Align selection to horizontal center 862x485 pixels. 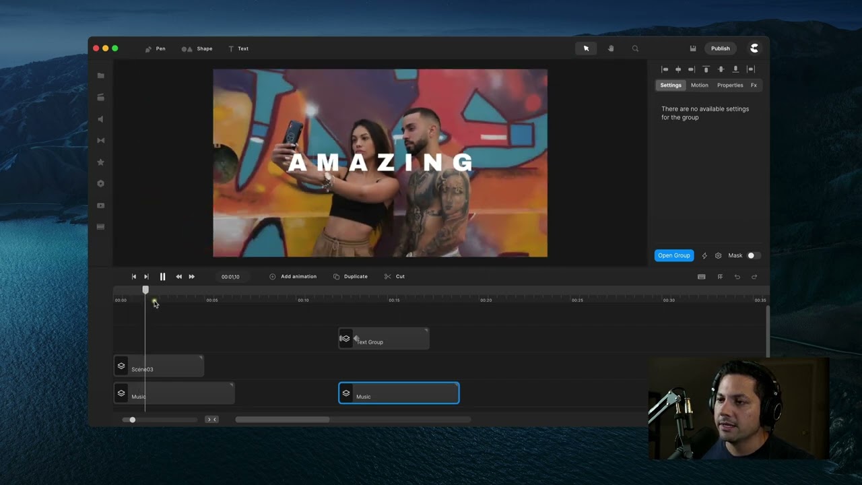(x=678, y=69)
